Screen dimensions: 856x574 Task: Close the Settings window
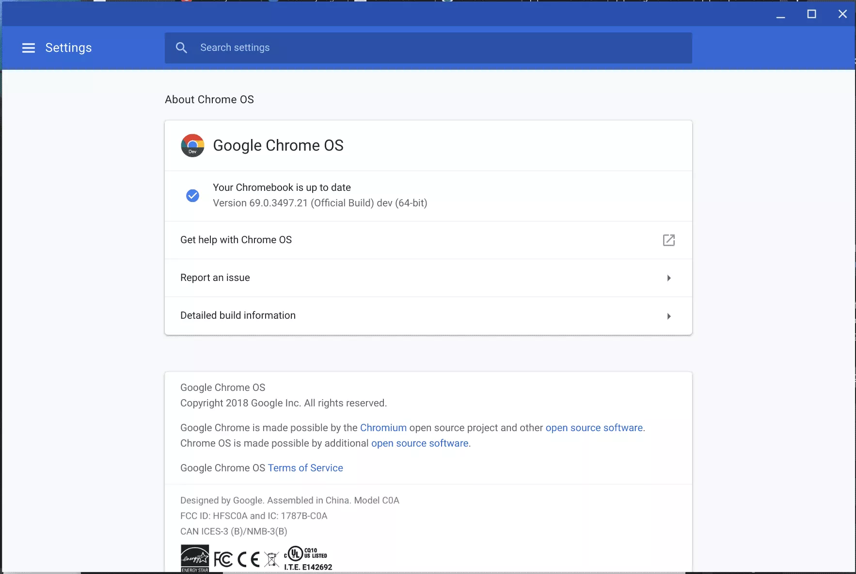coord(842,14)
